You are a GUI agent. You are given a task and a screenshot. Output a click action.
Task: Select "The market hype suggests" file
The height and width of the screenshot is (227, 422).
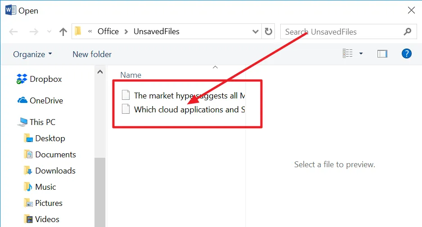183,95
